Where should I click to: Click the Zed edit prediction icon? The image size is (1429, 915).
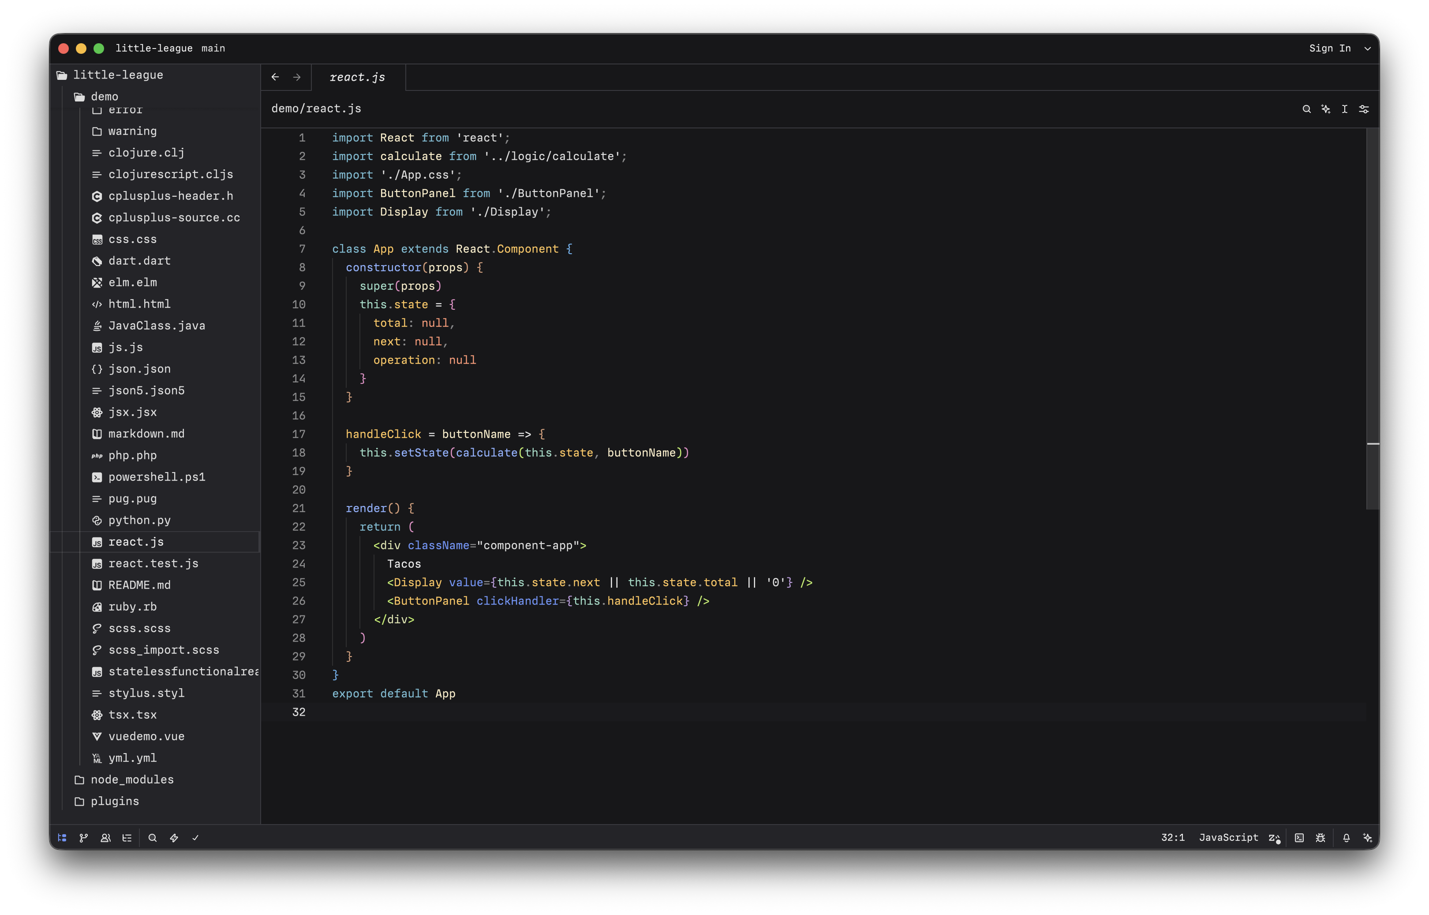coord(1275,837)
